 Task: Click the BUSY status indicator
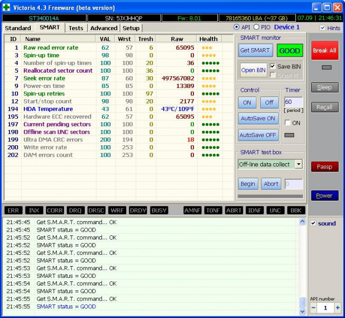coord(159,210)
